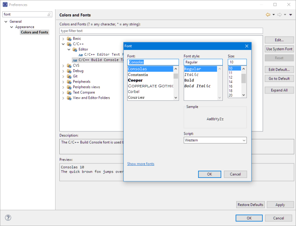The width and height of the screenshot is (296, 226).
Task: Click the Debug category folder icon
Action: [69, 71]
